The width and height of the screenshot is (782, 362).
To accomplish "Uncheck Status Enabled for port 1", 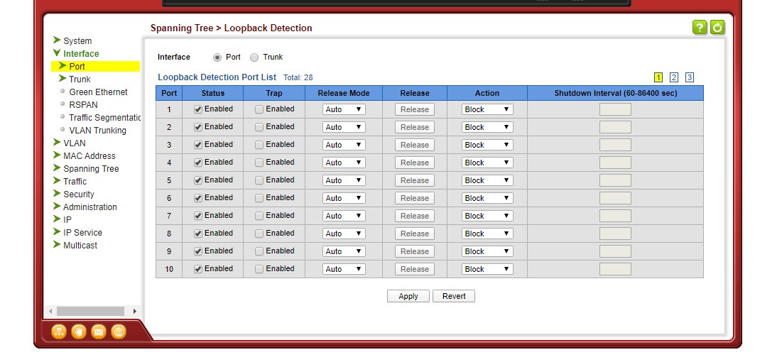I will [198, 110].
